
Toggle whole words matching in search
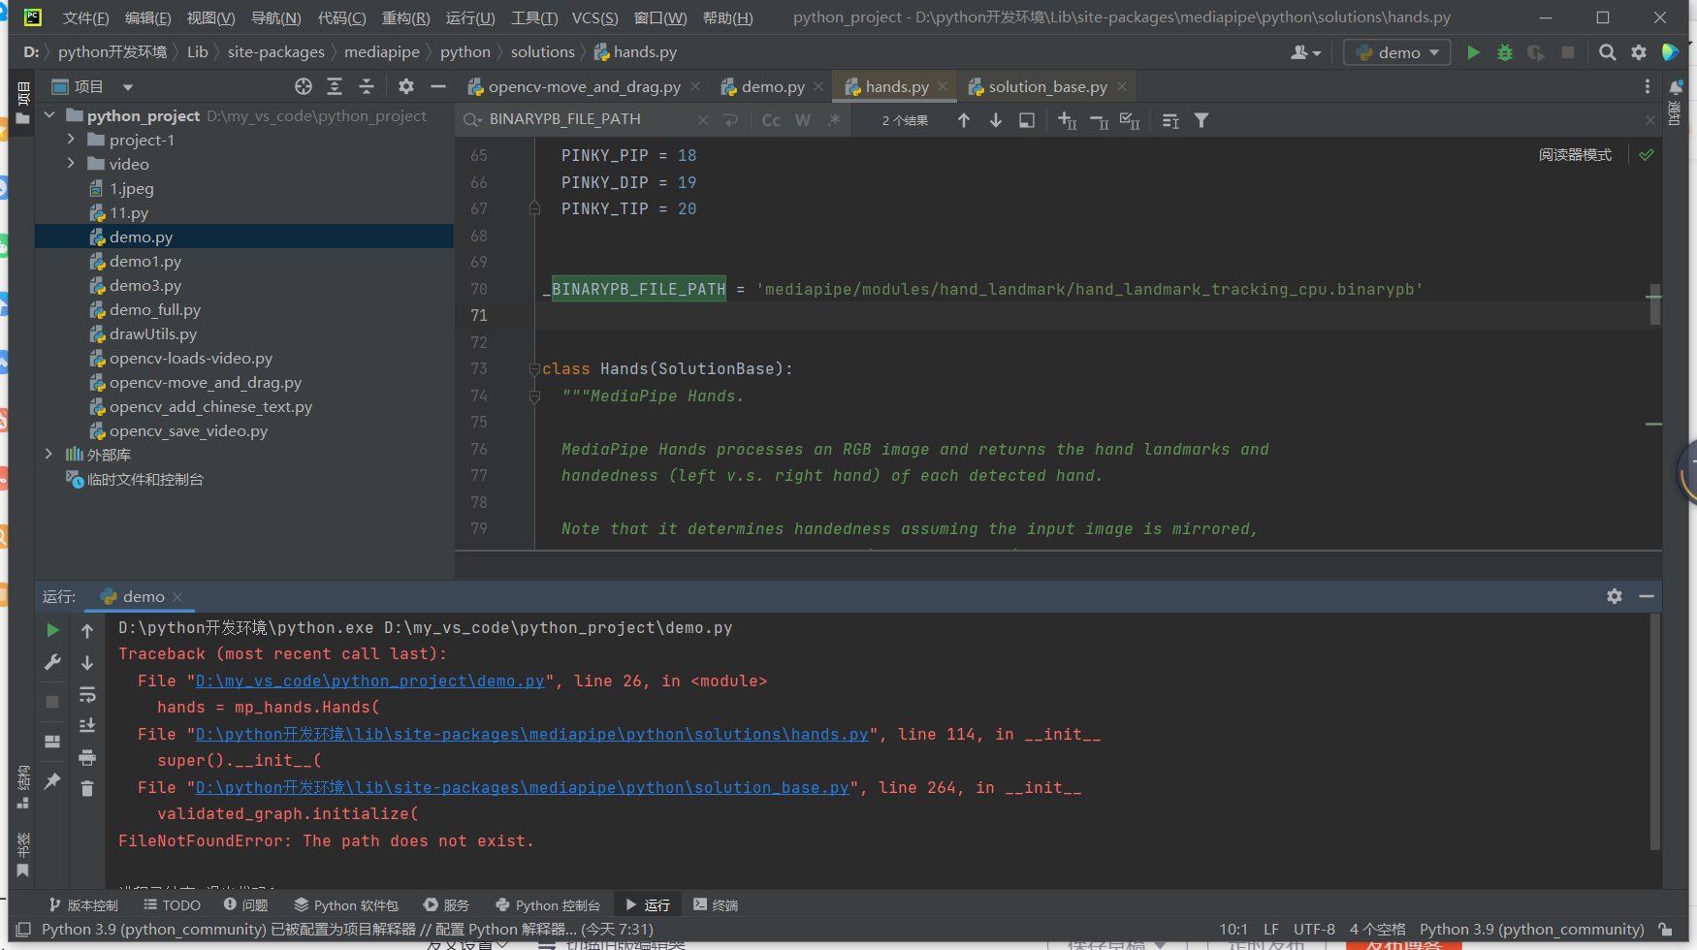click(x=802, y=120)
